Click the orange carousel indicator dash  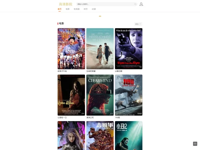[x=100, y=16]
